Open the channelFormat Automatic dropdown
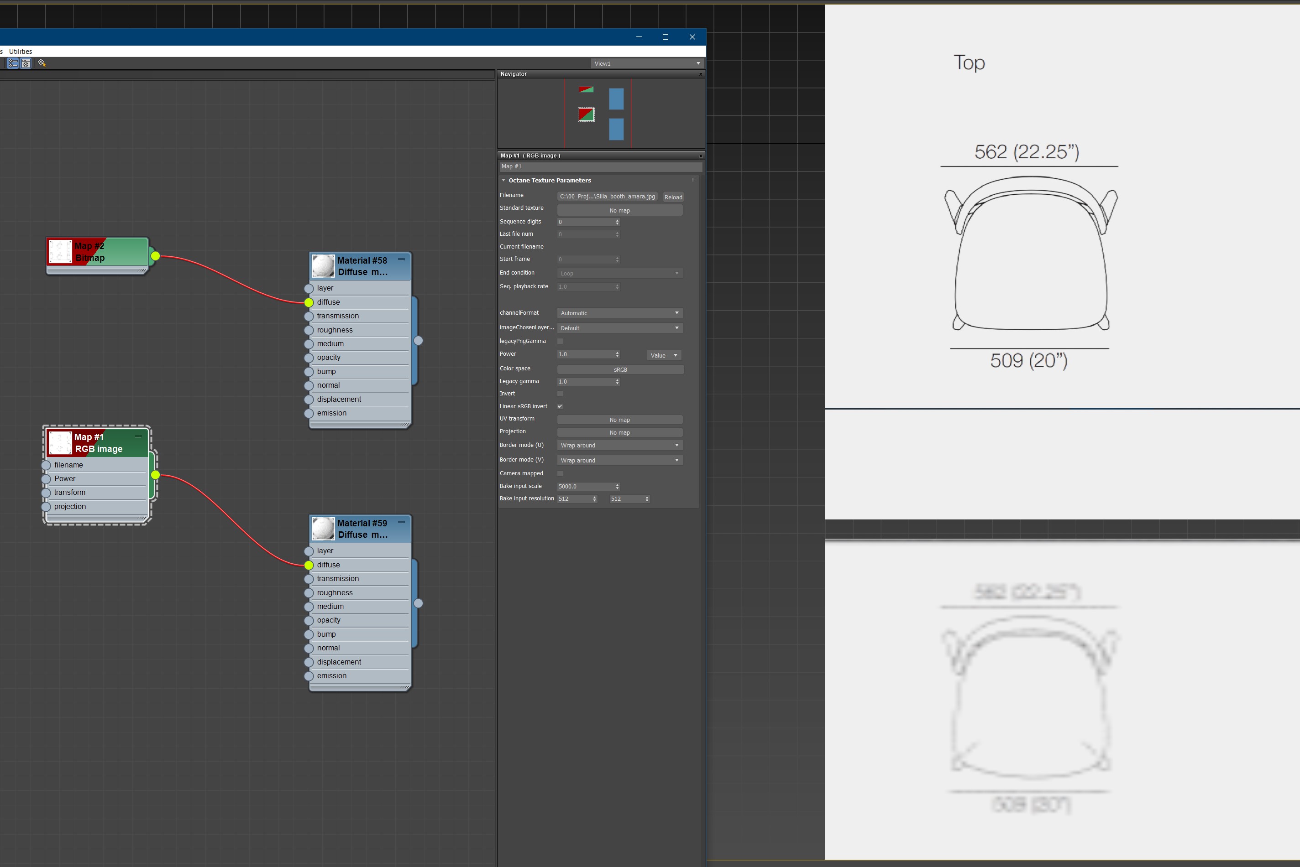This screenshot has width=1300, height=867. click(619, 313)
